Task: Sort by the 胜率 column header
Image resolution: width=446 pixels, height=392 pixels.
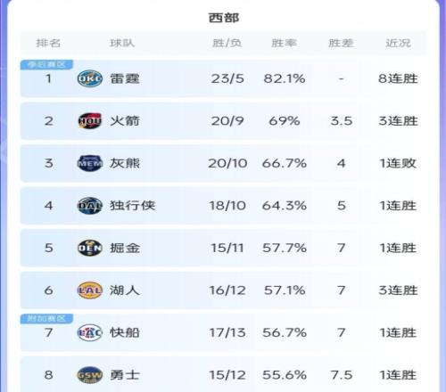Action: point(285,43)
